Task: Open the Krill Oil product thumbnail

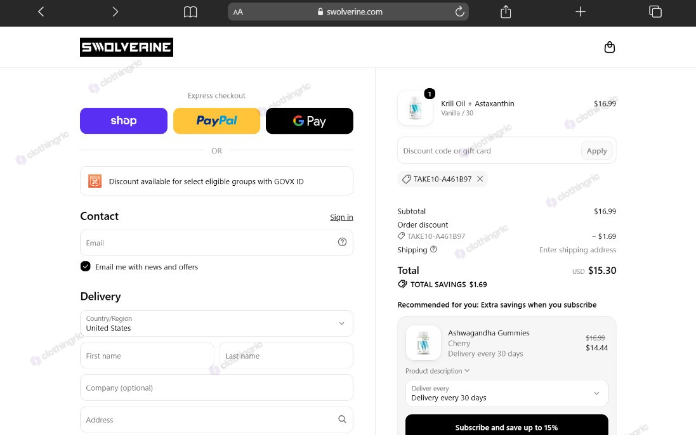Action: pyautogui.click(x=415, y=108)
